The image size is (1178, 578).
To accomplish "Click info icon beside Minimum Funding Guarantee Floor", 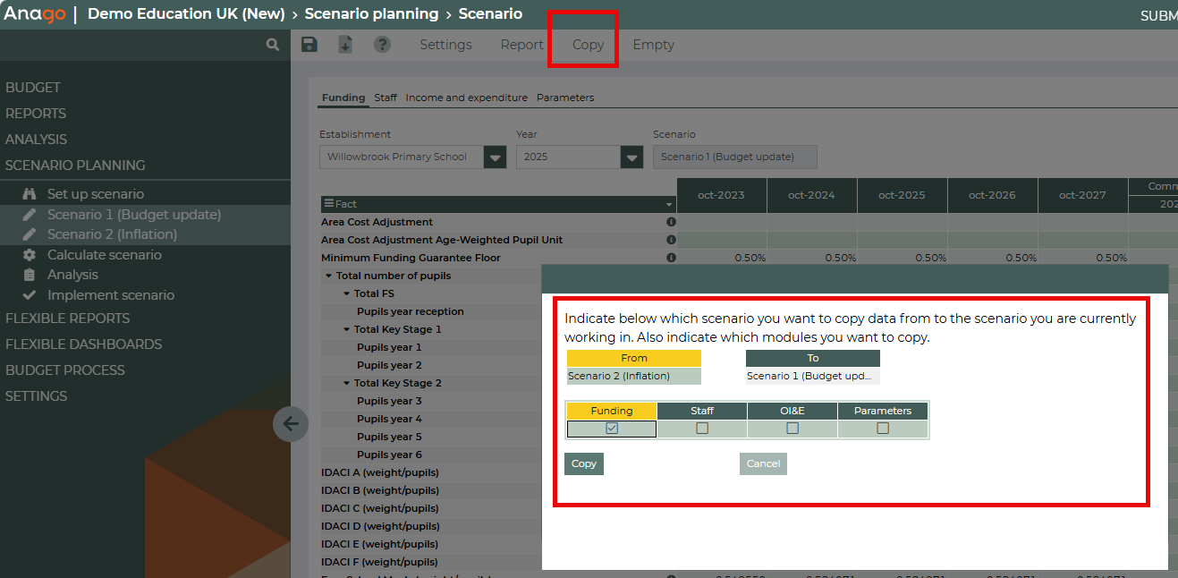I will coord(671,258).
